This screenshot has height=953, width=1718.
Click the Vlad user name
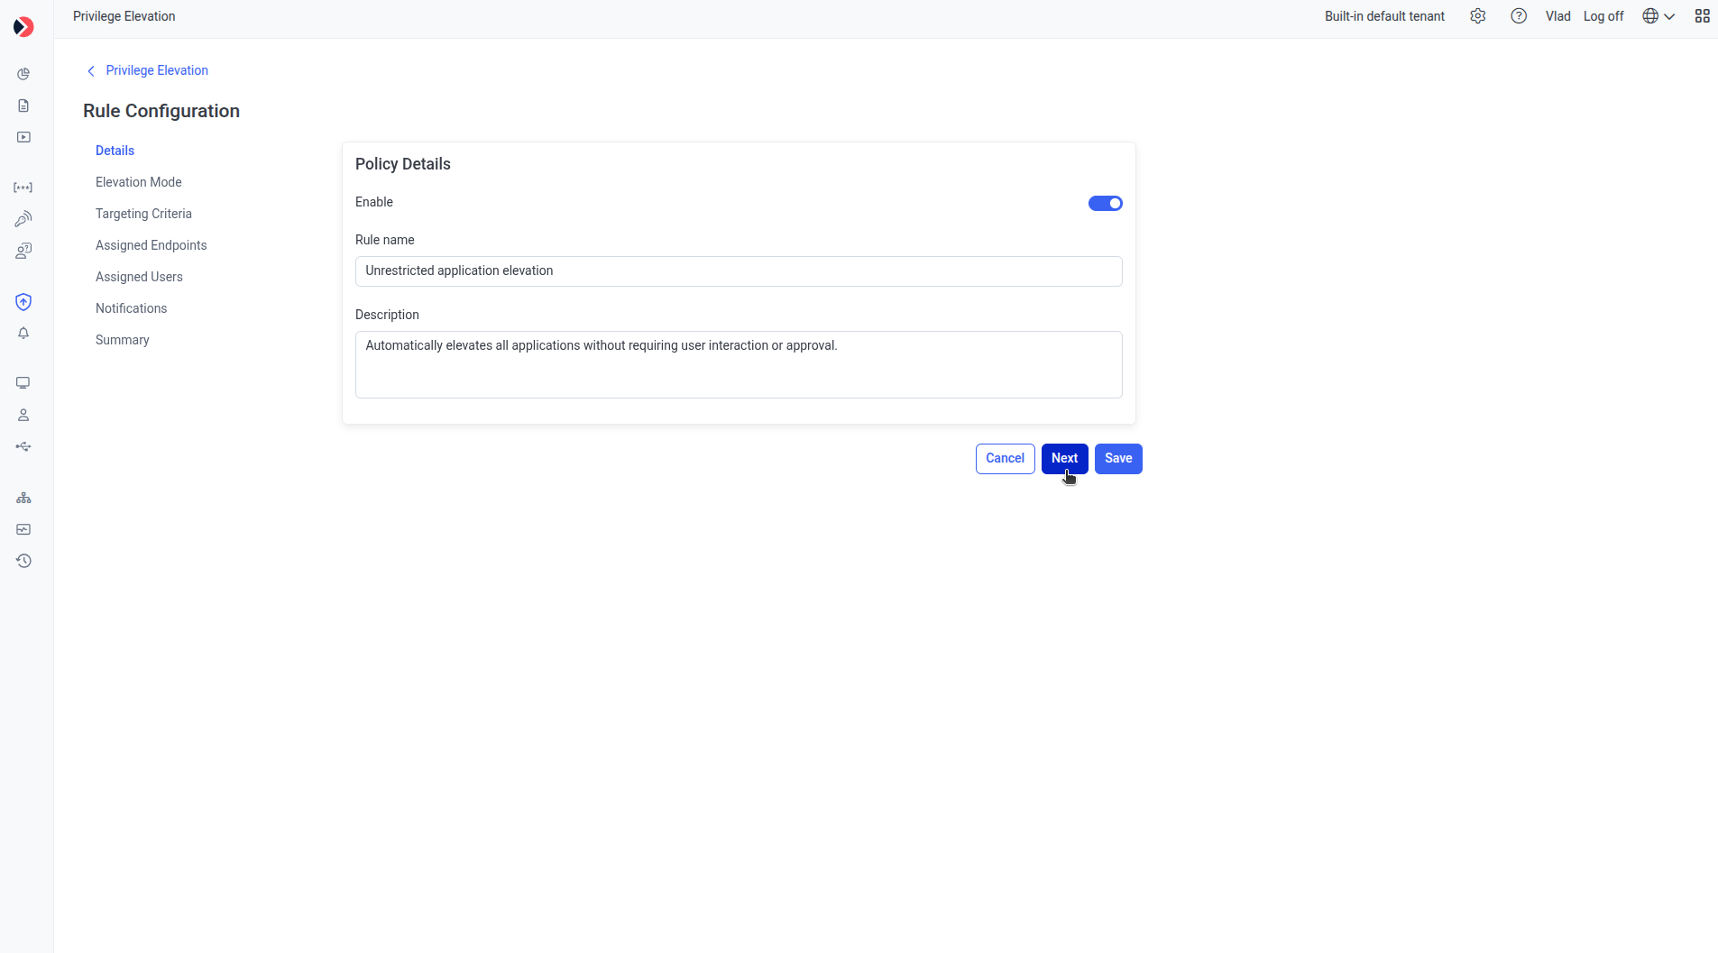point(1557,16)
